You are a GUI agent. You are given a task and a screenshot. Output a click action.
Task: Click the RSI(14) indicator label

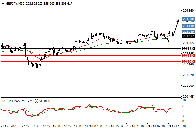pyautogui.click(x=9, y=100)
